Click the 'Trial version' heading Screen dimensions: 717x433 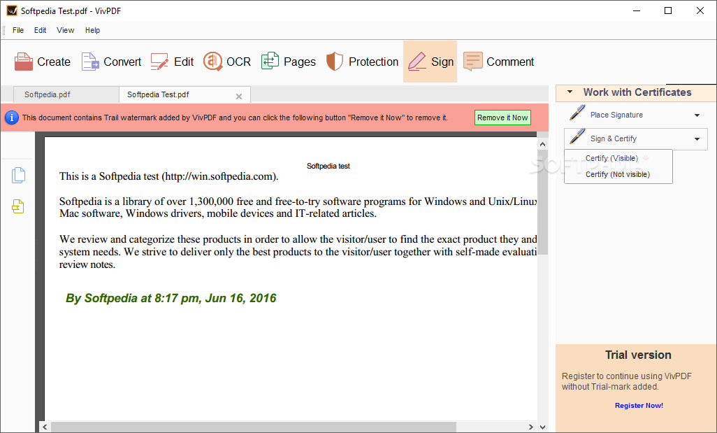(638, 355)
